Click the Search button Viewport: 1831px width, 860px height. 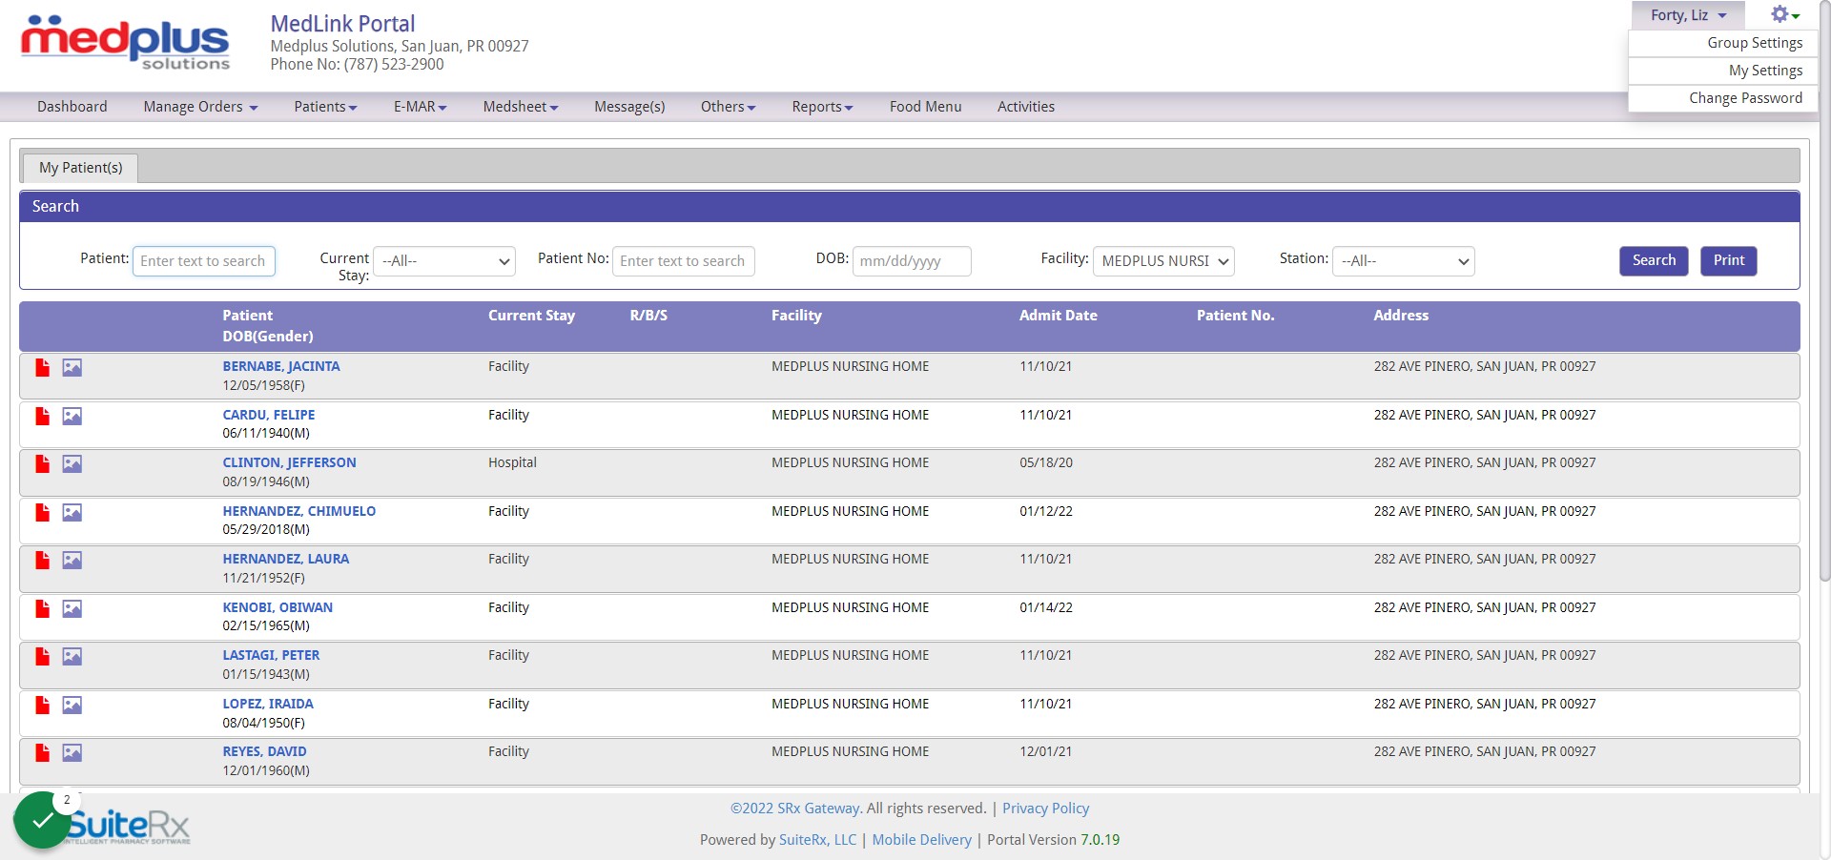[1654, 260]
